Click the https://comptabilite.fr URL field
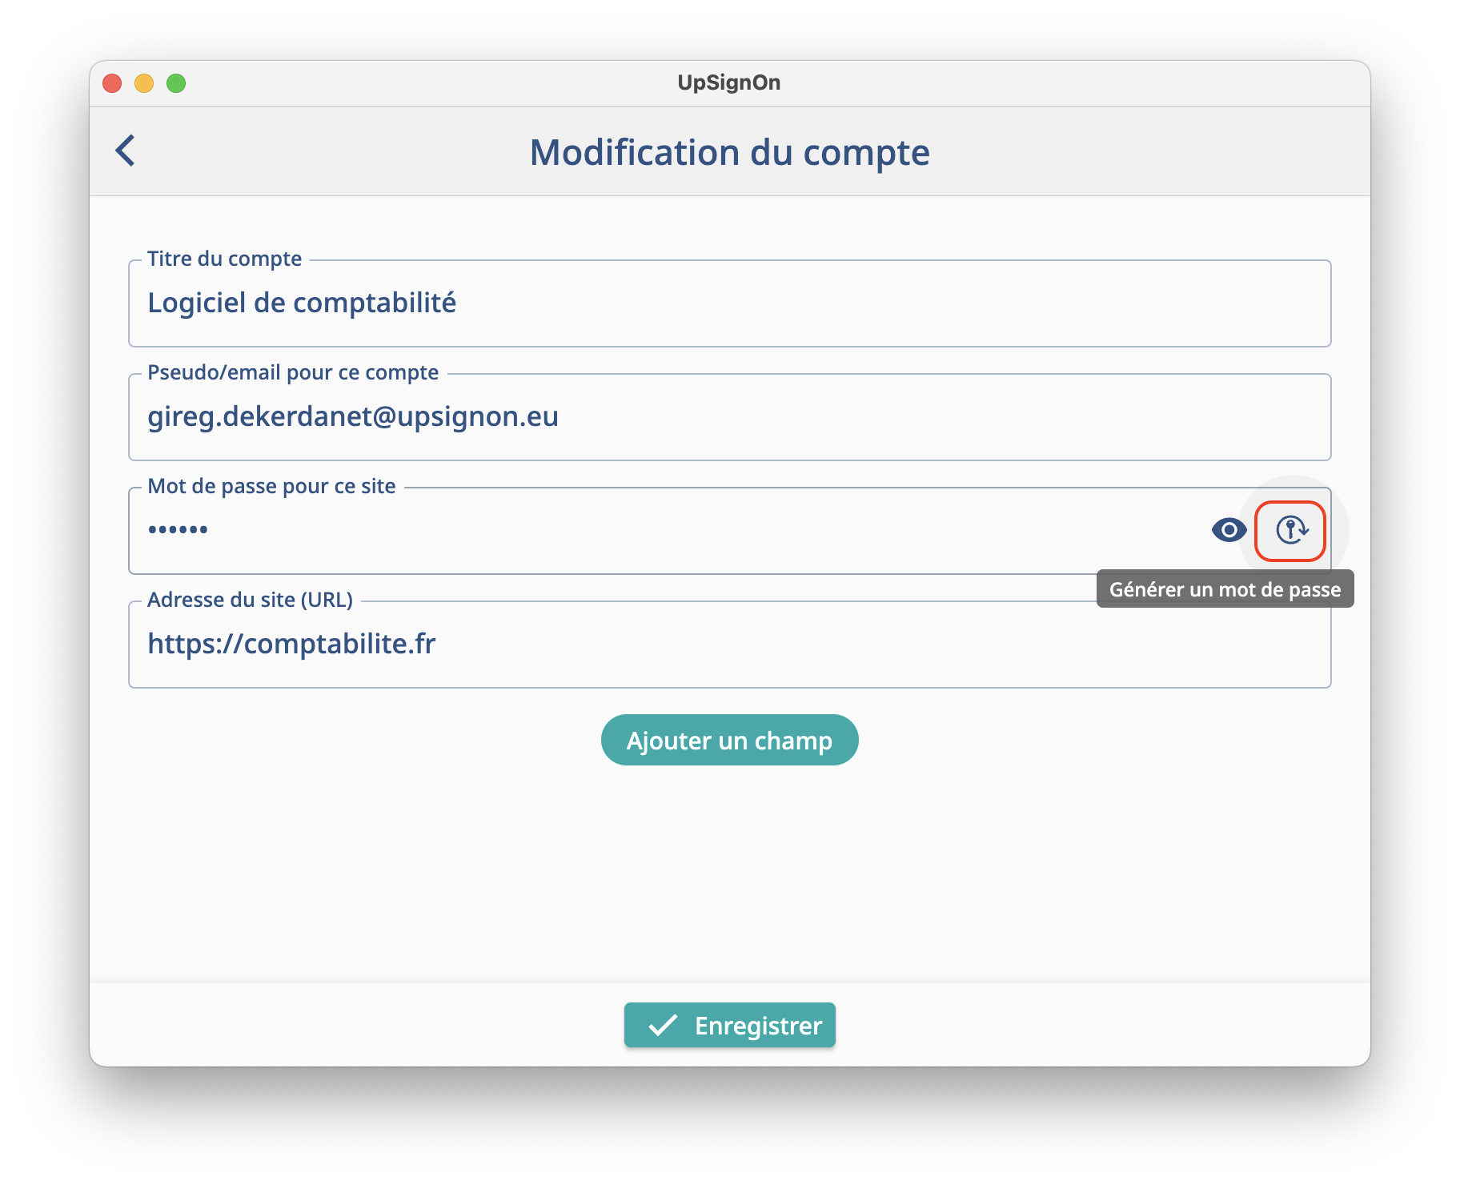This screenshot has height=1185, width=1460. tap(291, 645)
